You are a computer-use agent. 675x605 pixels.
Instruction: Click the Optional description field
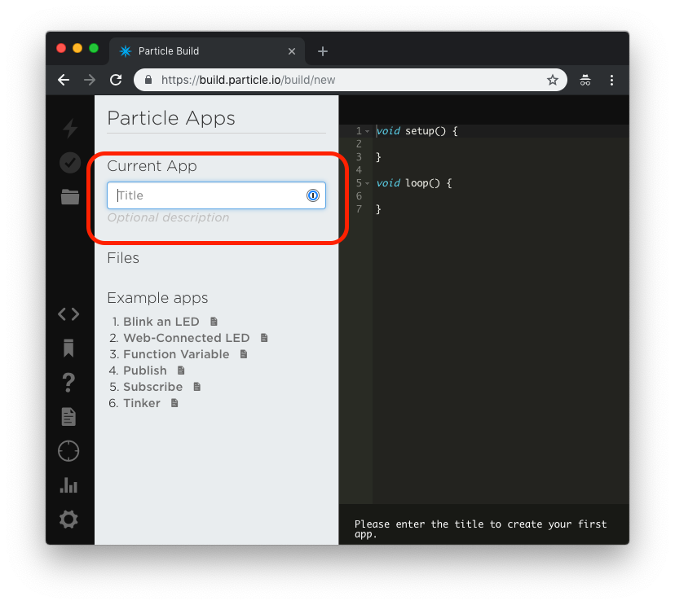pos(169,218)
